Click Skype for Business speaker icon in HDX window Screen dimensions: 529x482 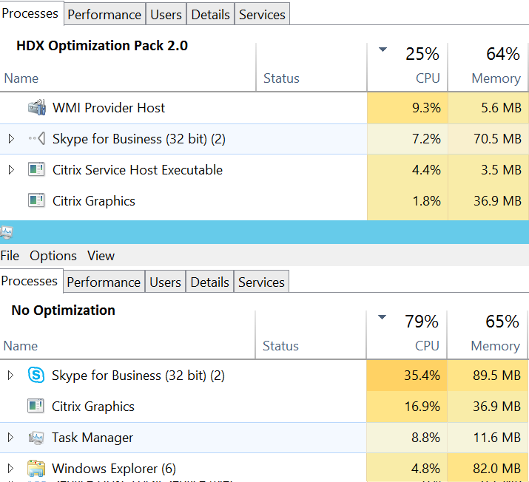[37, 138]
